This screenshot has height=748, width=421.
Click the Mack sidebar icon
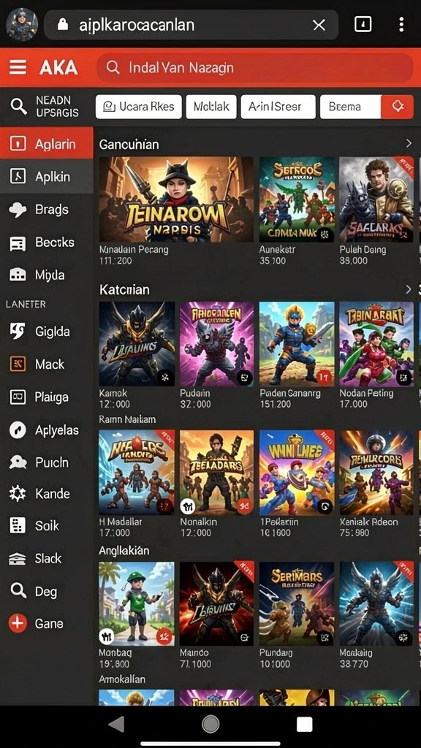[x=18, y=364]
